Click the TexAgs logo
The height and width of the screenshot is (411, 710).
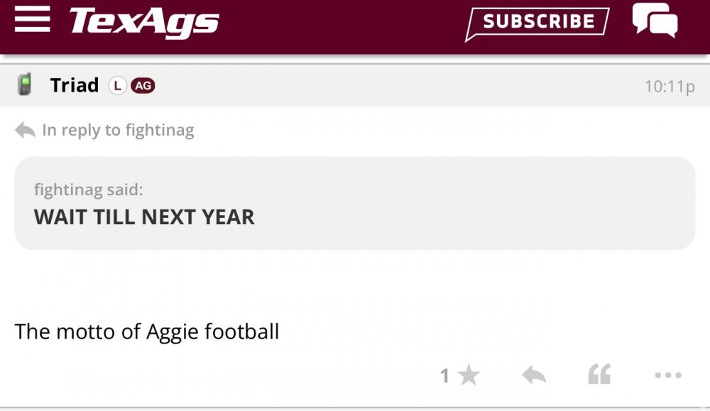click(144, 21)
